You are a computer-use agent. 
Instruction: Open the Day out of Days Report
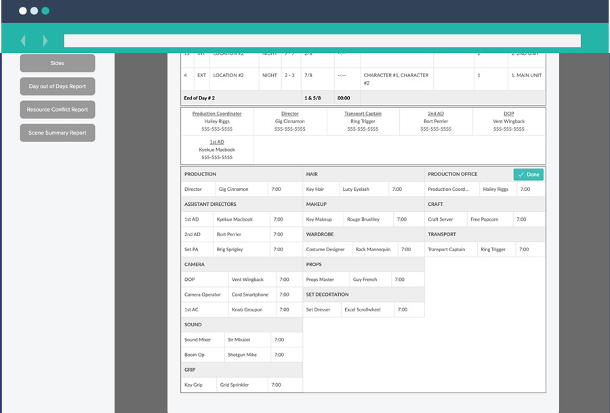pyautogui.click(x=57, y=86)
